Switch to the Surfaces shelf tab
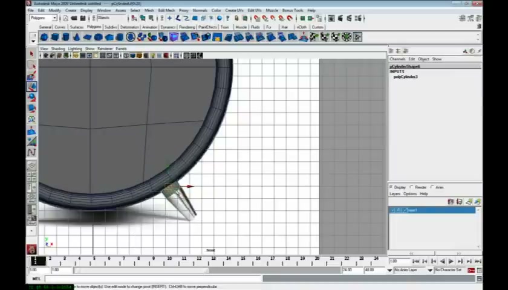Screen dimensions: 508x290 click(76, 27)
